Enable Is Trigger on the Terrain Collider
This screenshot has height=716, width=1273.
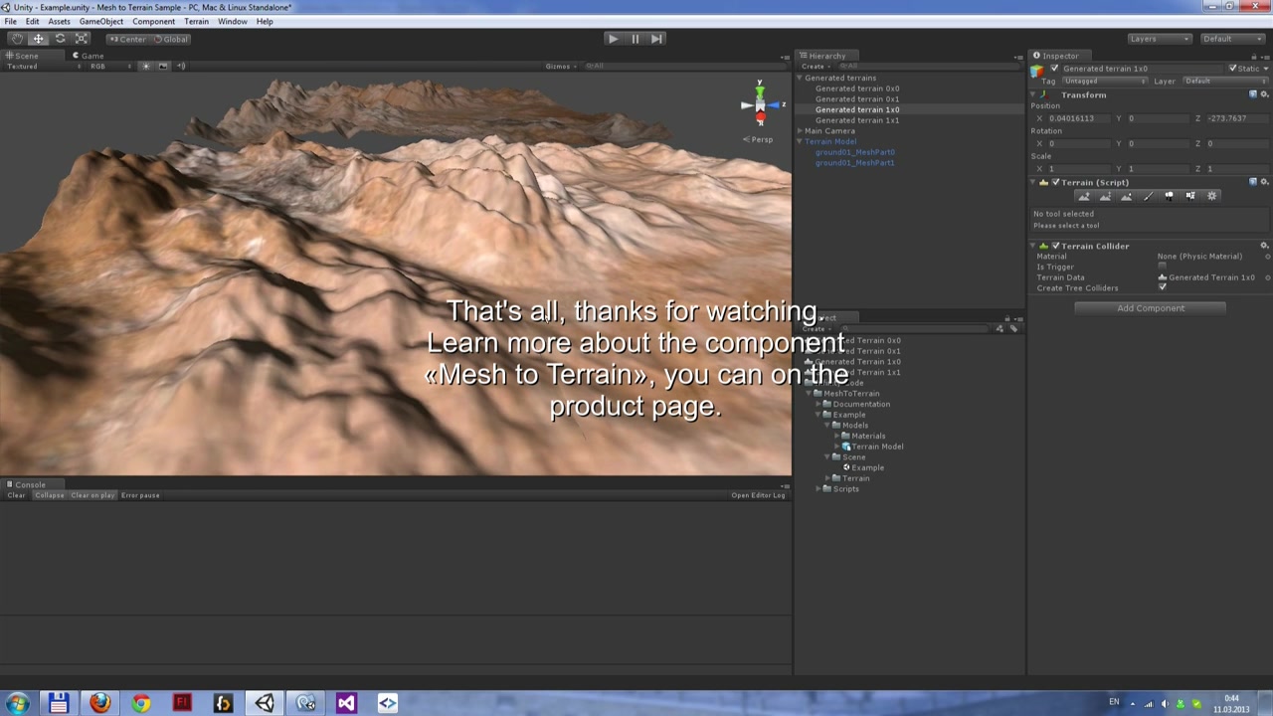(x=1162, y=267)
